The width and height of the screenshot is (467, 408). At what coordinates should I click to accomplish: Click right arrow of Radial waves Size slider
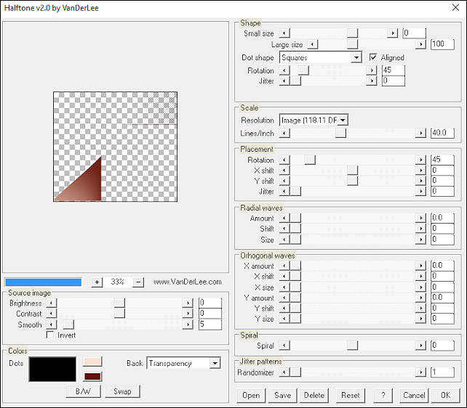click(420, 240)
